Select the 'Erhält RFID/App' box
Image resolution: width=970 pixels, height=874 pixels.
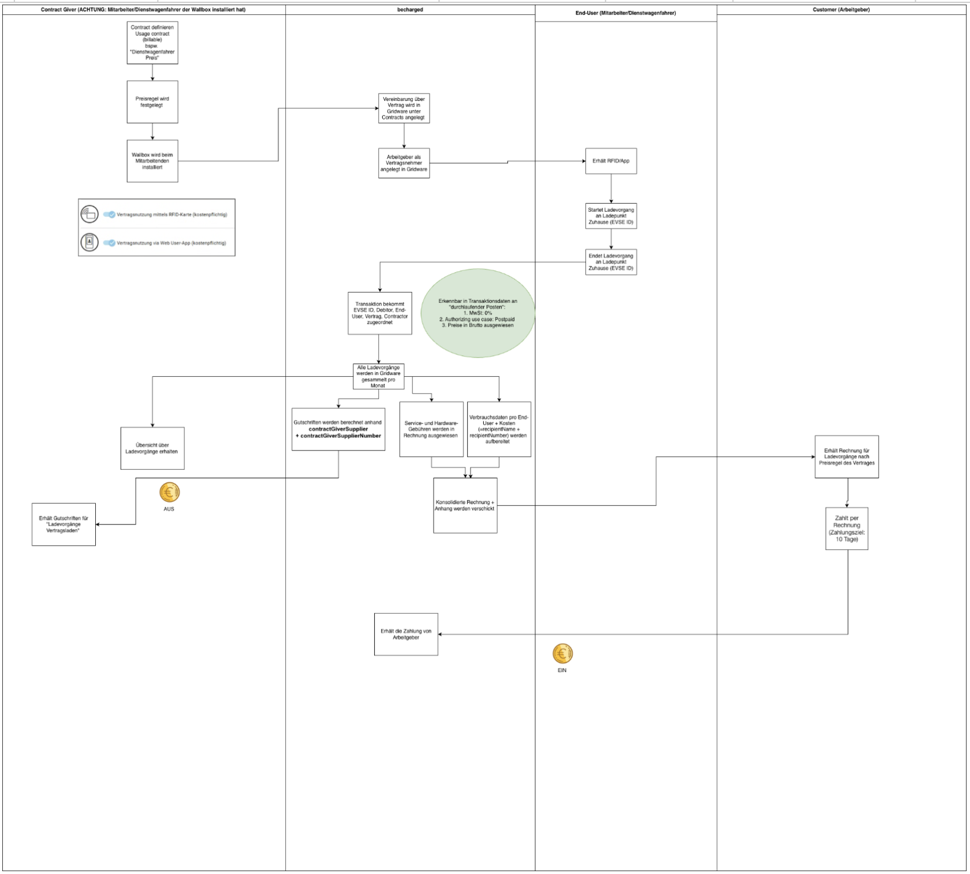coord(611,161)
